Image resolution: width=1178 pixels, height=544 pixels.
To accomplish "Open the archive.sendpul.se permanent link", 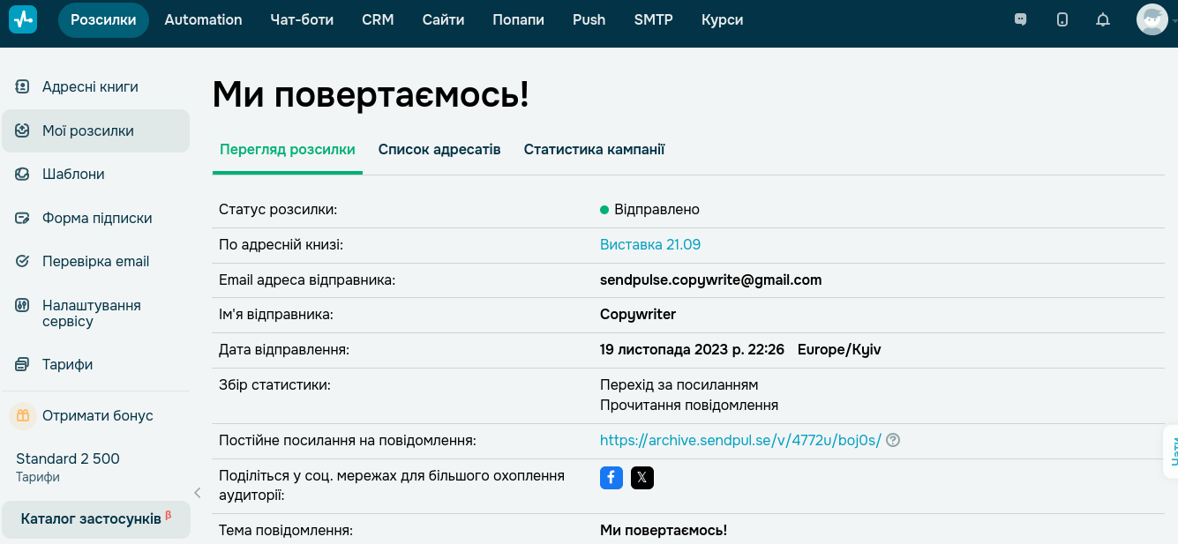I will tap(740, 440).
